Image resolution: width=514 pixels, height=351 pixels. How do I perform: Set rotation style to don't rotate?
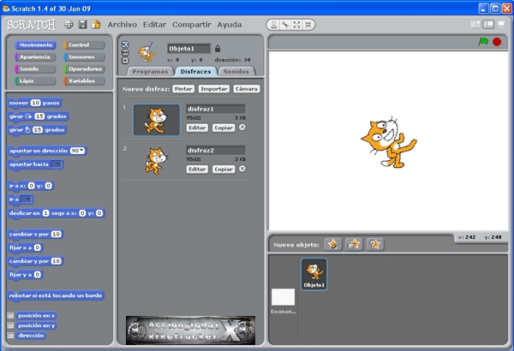coord(125,61)
